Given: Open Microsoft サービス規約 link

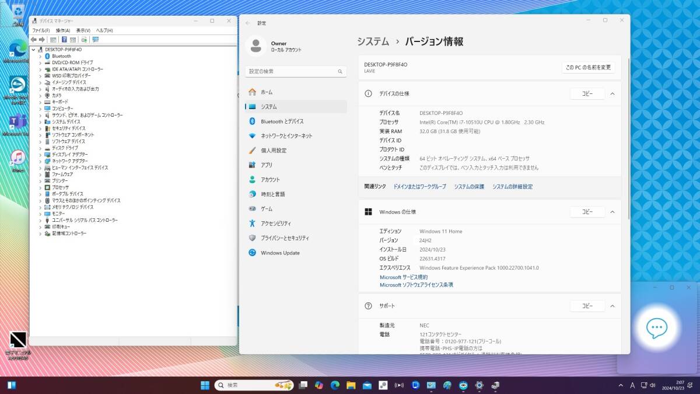Looking at the screenshot, I should pos(404,277).
